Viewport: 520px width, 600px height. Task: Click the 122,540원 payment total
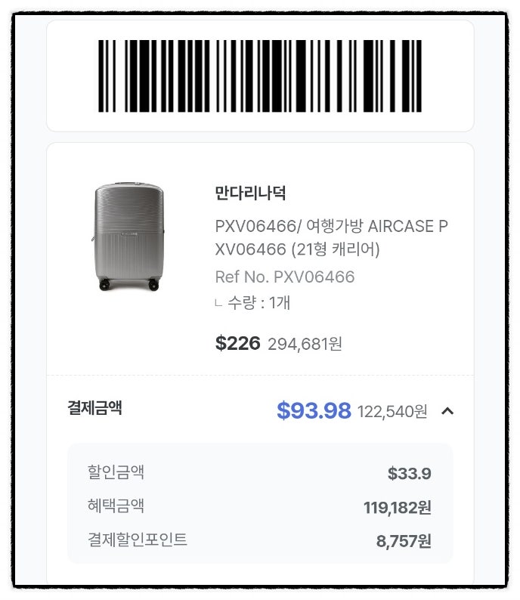pos(392,412)
